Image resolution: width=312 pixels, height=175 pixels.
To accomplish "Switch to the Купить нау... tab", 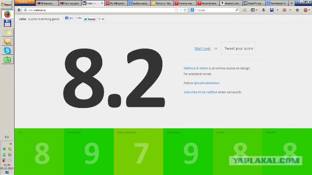I will point(185,3).
